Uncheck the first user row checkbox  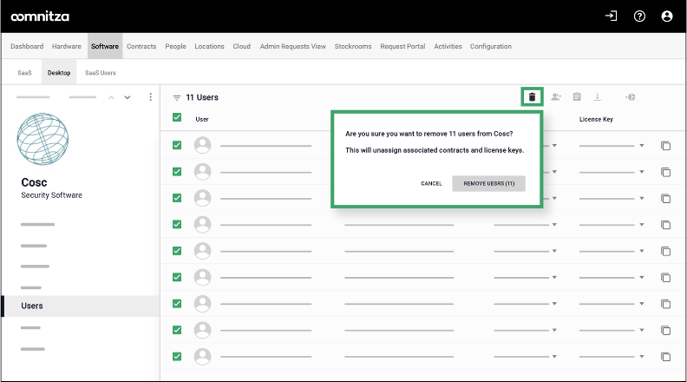(177, 146)
